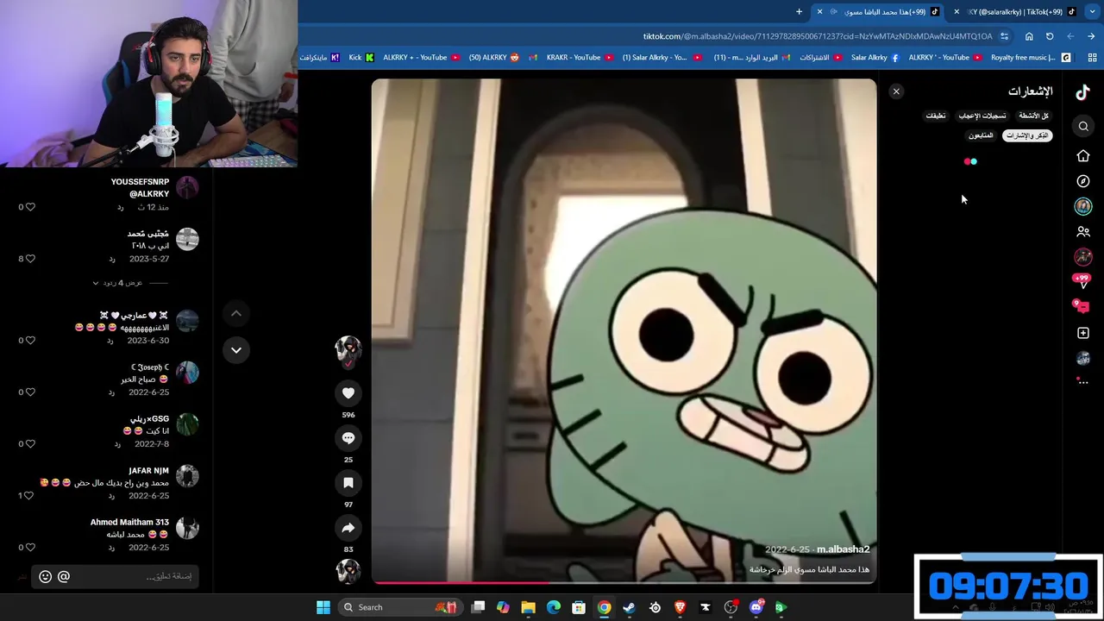Viewport: 1104px width, 621px height.
Task: Reply to Ahmed Maitham 313's comment
Action: pos(111,548)
